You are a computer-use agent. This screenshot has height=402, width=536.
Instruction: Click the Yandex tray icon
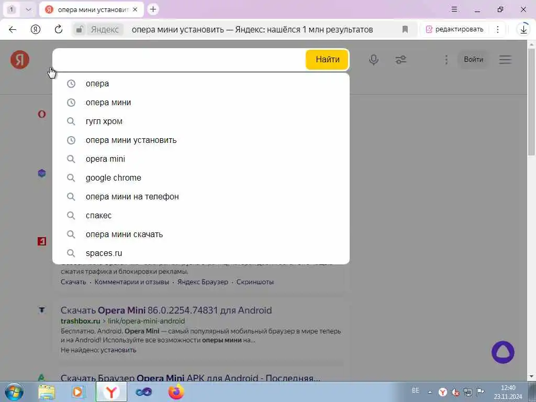[443, 392]
